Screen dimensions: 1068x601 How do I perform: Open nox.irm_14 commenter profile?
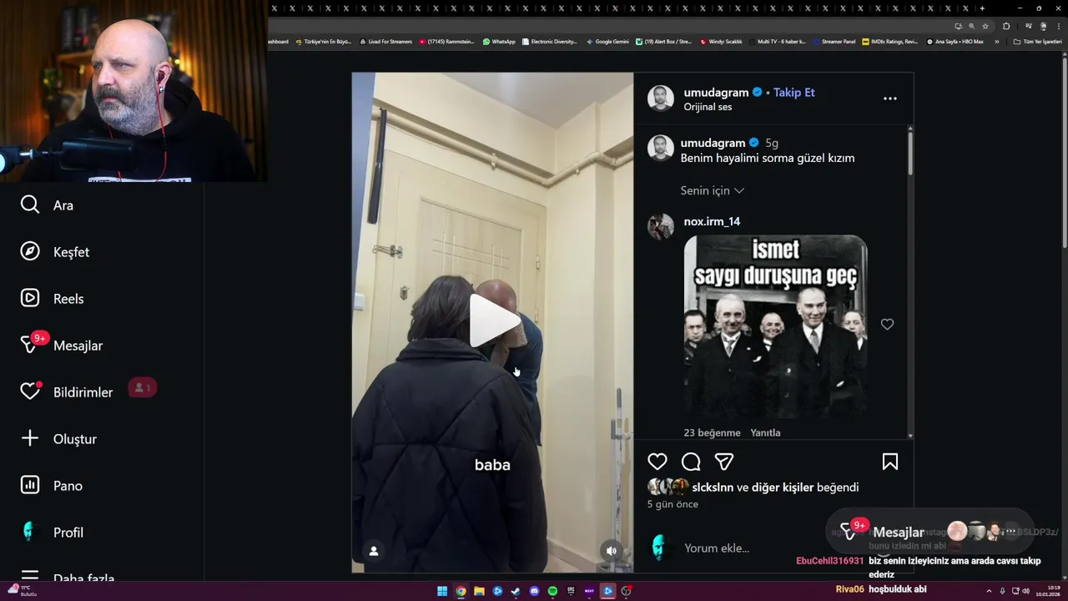point(712,221)
